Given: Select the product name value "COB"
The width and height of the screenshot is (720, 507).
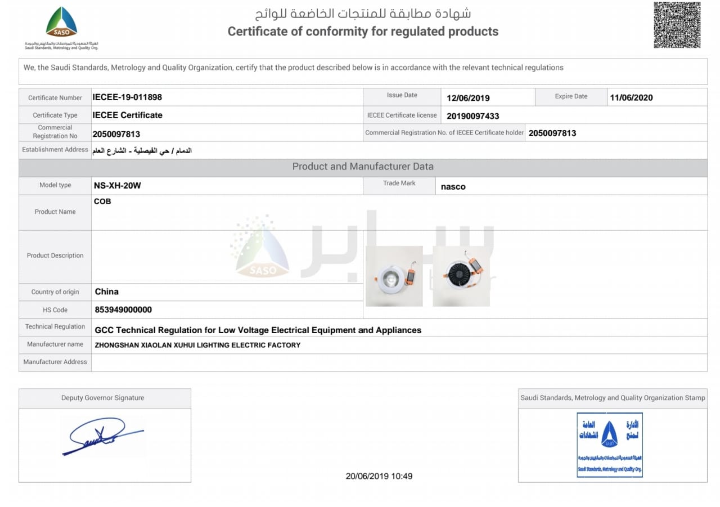Looking at the screenshot, I should click(x=102, y=201).
